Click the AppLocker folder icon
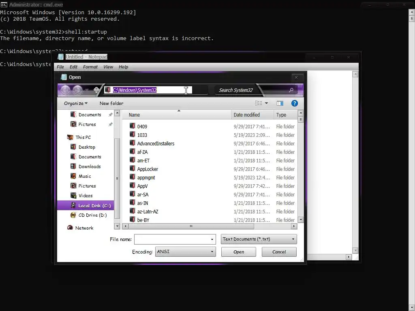Image resolution: width=415 pixels, height=311 pixels. tap(133, 168)
